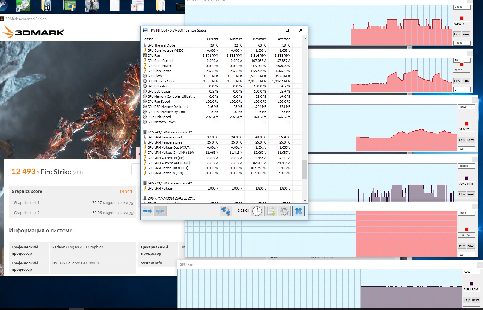Click the Graphics score value 14 911
This screenshot has height=310, width=483.
(126, 191)
